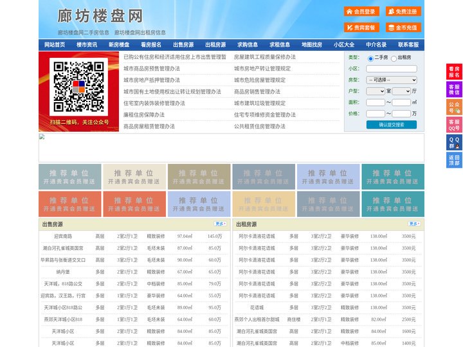
Task: Open 城市商品房预售管理办法 link
Action: coord(152,69)
